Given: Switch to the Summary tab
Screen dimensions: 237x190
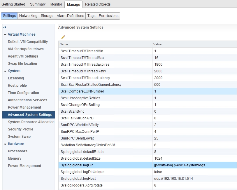Looking at the screenshot, I should click(x=38, y=4).
